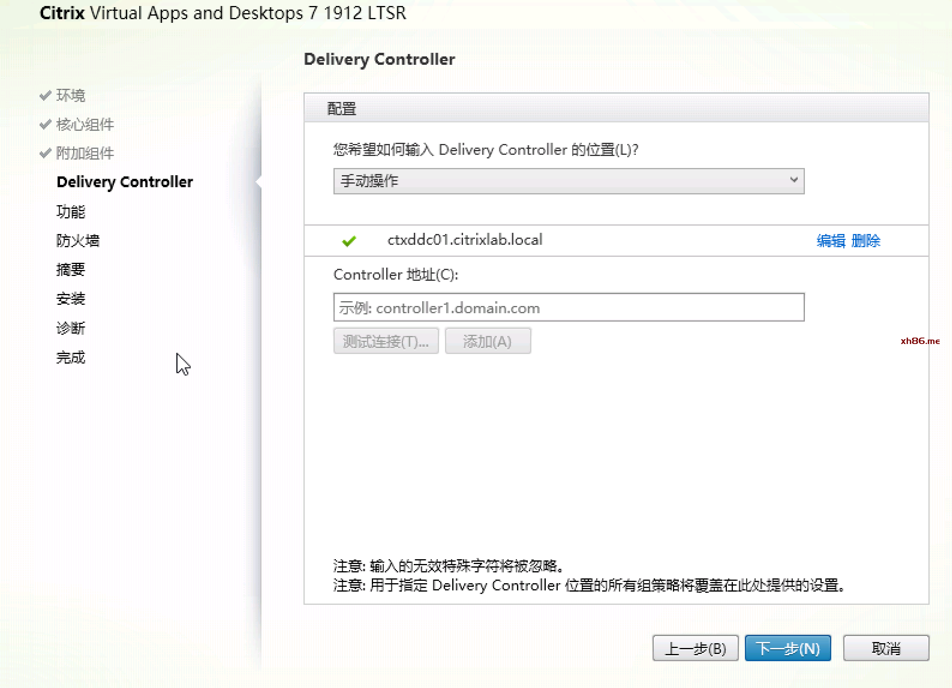
Task: Open the 摘要 step in the sidebar
Action: (70, 269)
